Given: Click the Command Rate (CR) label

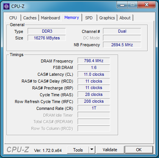Looking at the screenshot, I should tap(55, 108).
